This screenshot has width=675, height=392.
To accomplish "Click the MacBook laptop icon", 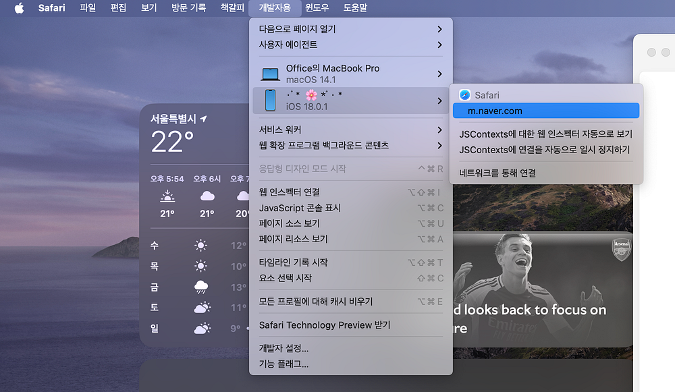I will click(x=271, y=74).
